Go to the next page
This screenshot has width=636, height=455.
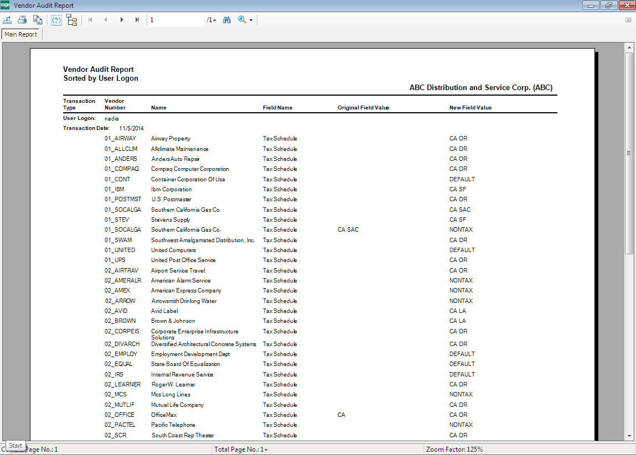(x=121, y=20)
